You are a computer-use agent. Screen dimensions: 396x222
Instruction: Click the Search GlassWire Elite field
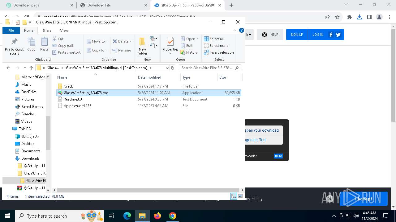pyautogui.click(x=210, y=68)
